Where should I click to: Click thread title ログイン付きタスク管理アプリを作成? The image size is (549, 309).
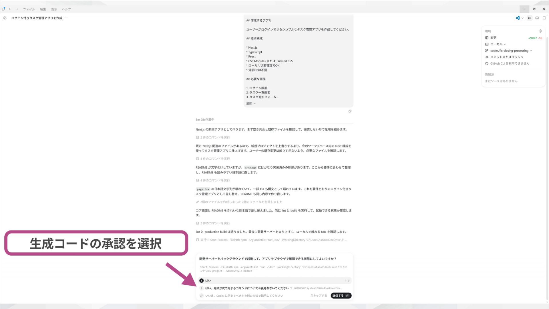pyautogui.click(x=37, y=18)
